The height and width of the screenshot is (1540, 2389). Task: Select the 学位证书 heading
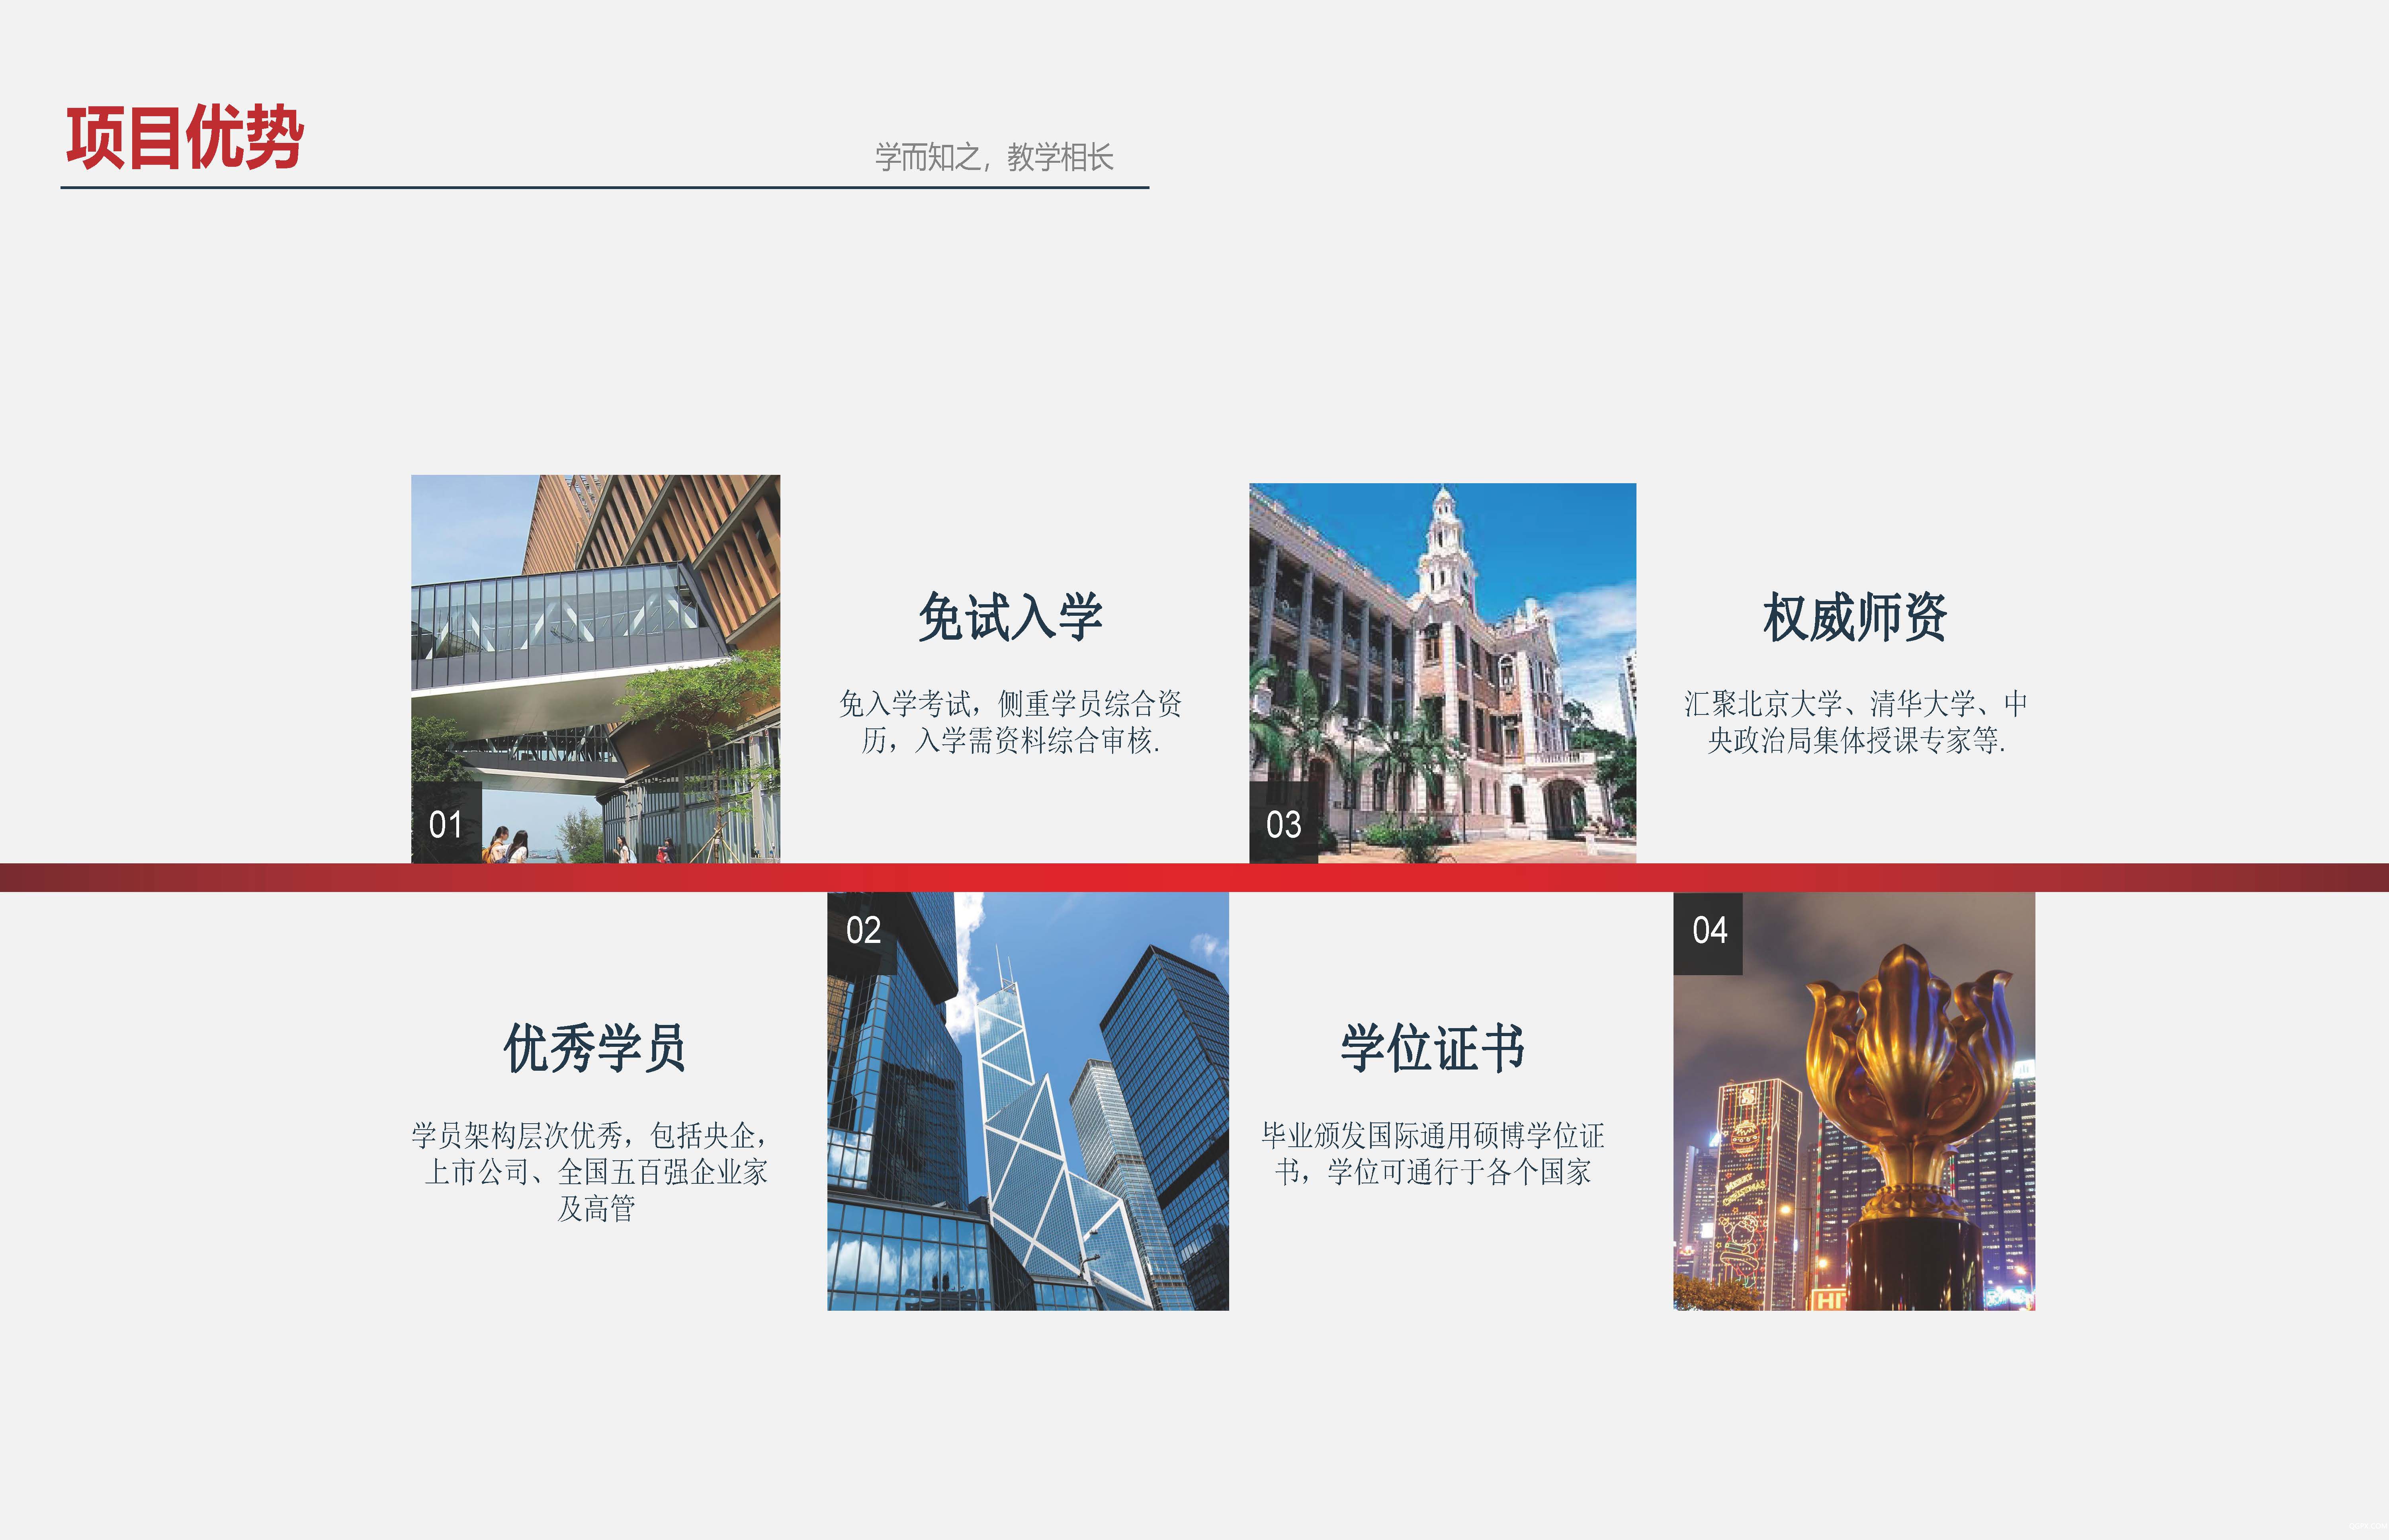[1433, 1048]
